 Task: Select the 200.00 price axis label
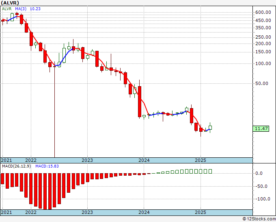coord(263,44)
